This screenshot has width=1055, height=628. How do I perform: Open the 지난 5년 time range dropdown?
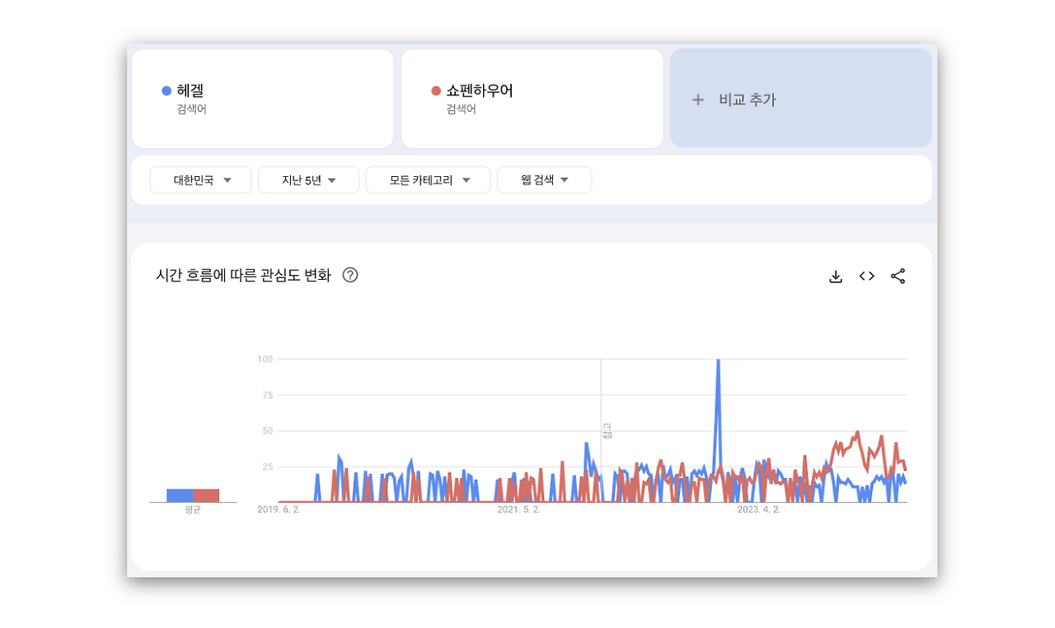[x=308, y=180]
